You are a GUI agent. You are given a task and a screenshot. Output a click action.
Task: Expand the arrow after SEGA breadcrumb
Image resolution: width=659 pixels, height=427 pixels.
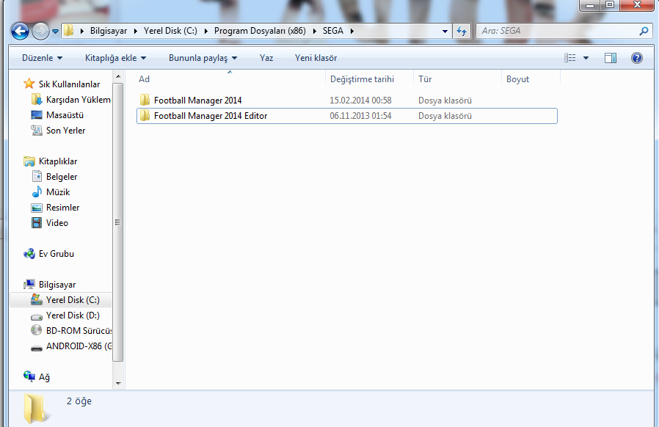click(x=352, y=31)
